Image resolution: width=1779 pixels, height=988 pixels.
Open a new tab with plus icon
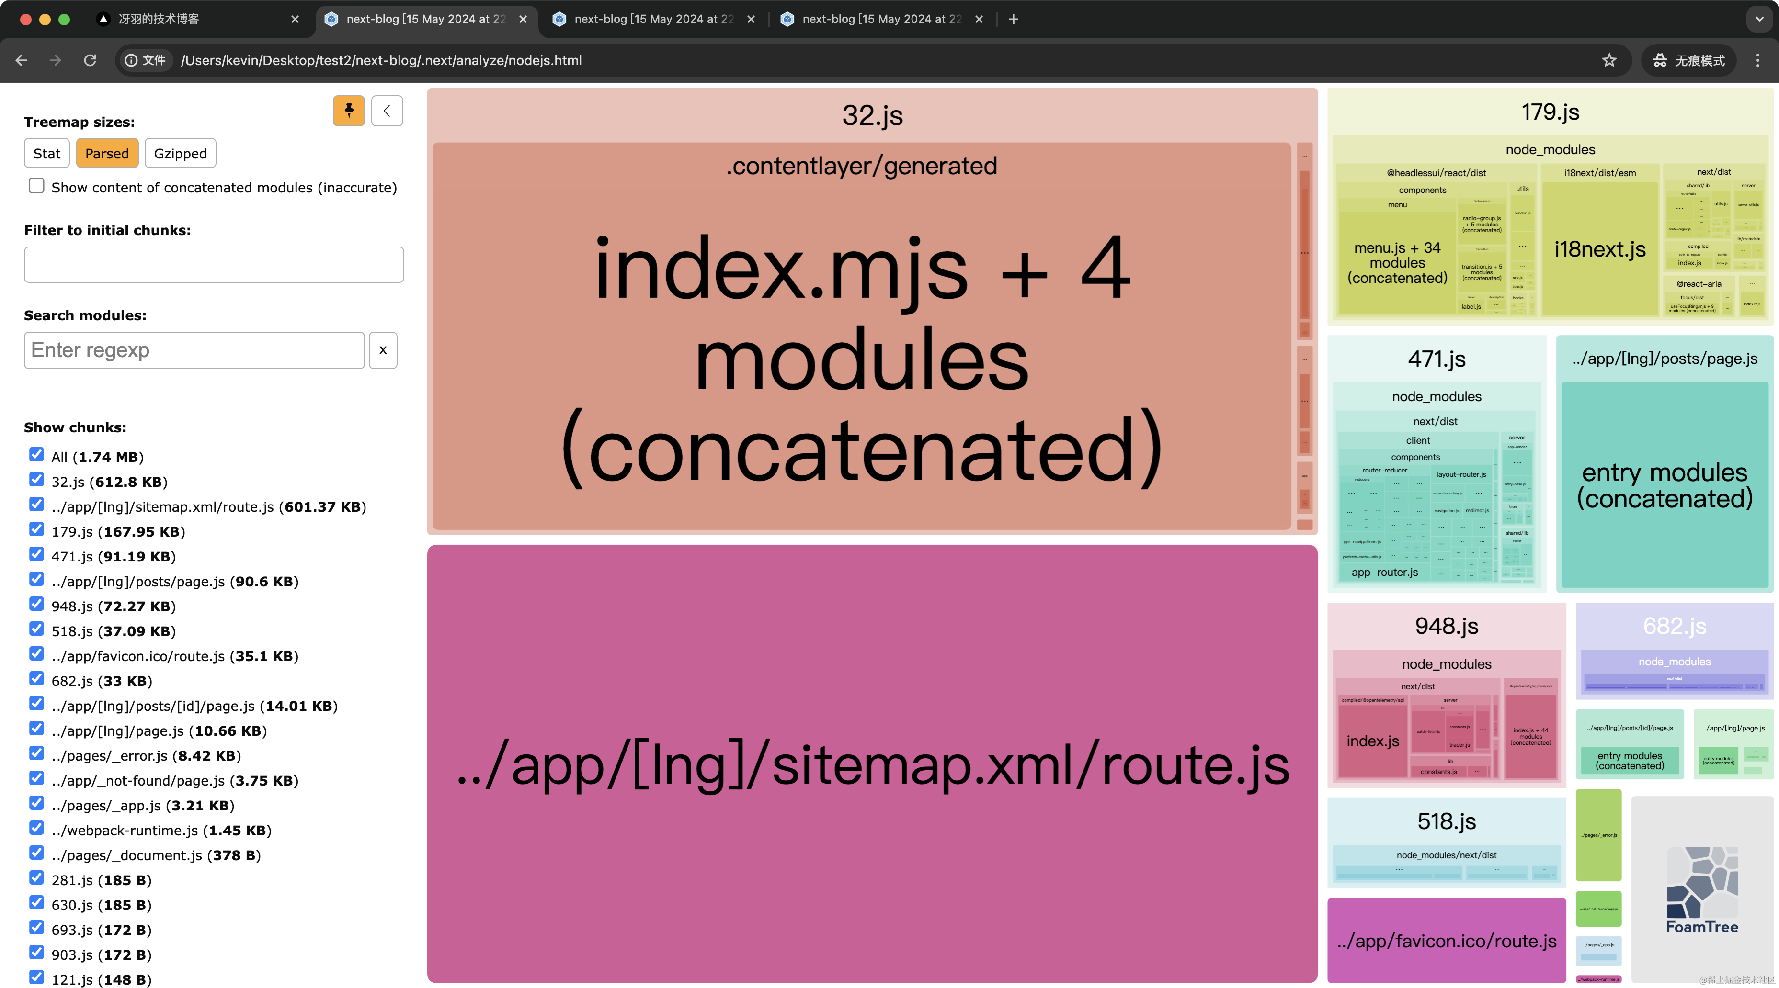[x=1013, y=19]
